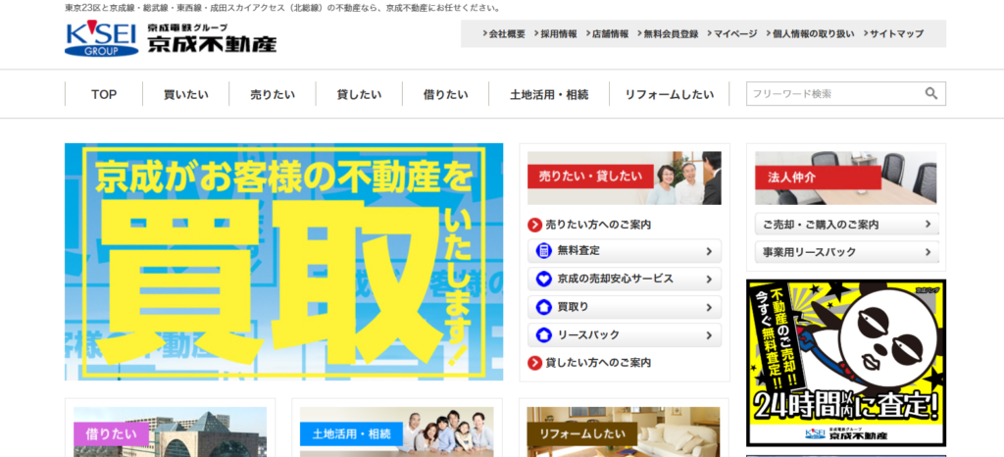Click the chevron on the 無料査定 row
This screenshot has height=457, width=1004.
click(x=709, y=251)
